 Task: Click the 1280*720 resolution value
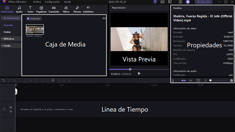click(x=228, y=41)
